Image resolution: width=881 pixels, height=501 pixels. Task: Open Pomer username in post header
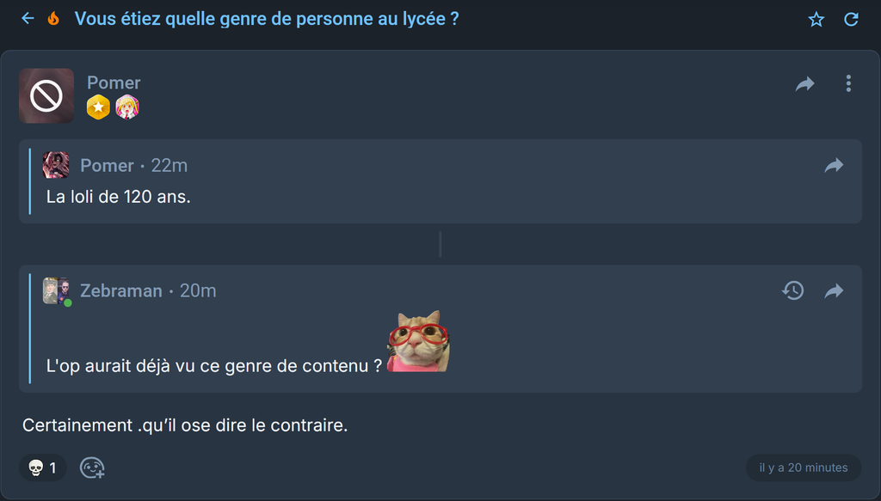click(x=114, y=82)
